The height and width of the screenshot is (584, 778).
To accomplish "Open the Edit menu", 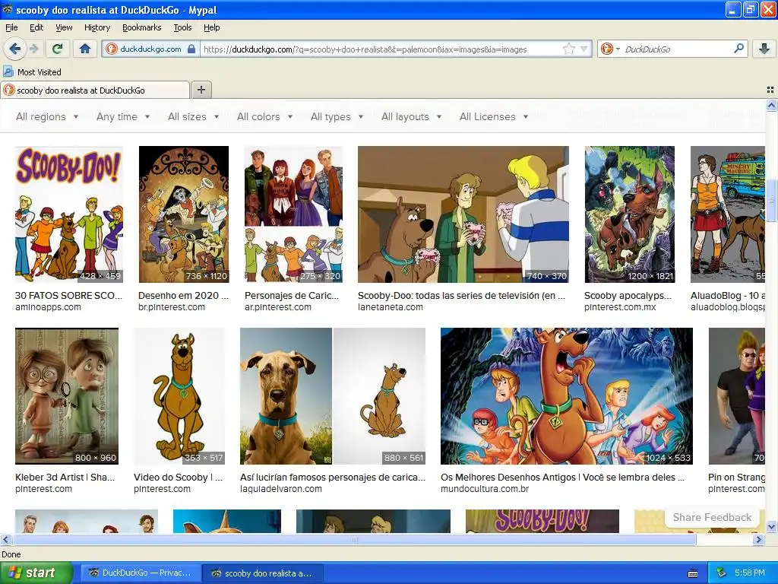I will 36,27.
